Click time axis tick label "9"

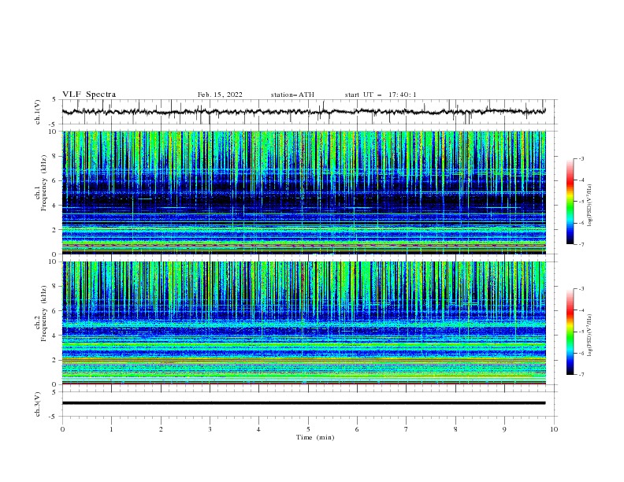(504, 429)
